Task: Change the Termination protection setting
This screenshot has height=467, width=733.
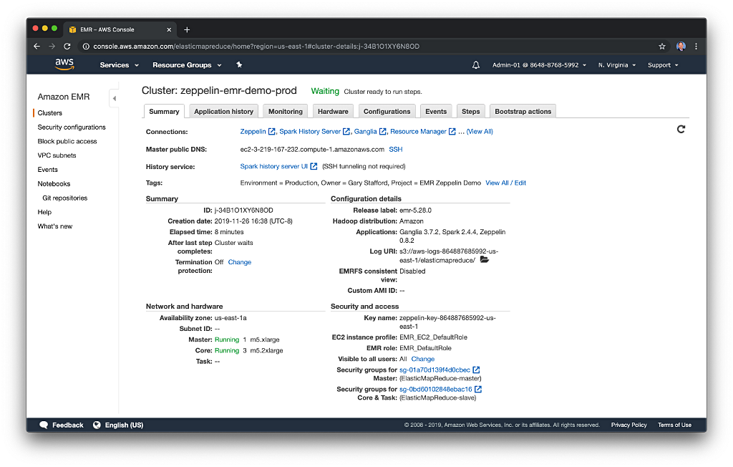Action: pos(239,261)
